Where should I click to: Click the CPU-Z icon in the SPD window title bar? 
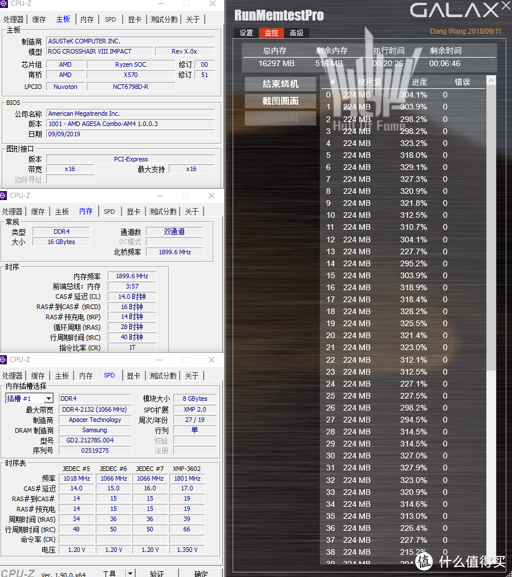tap(3, 360)
